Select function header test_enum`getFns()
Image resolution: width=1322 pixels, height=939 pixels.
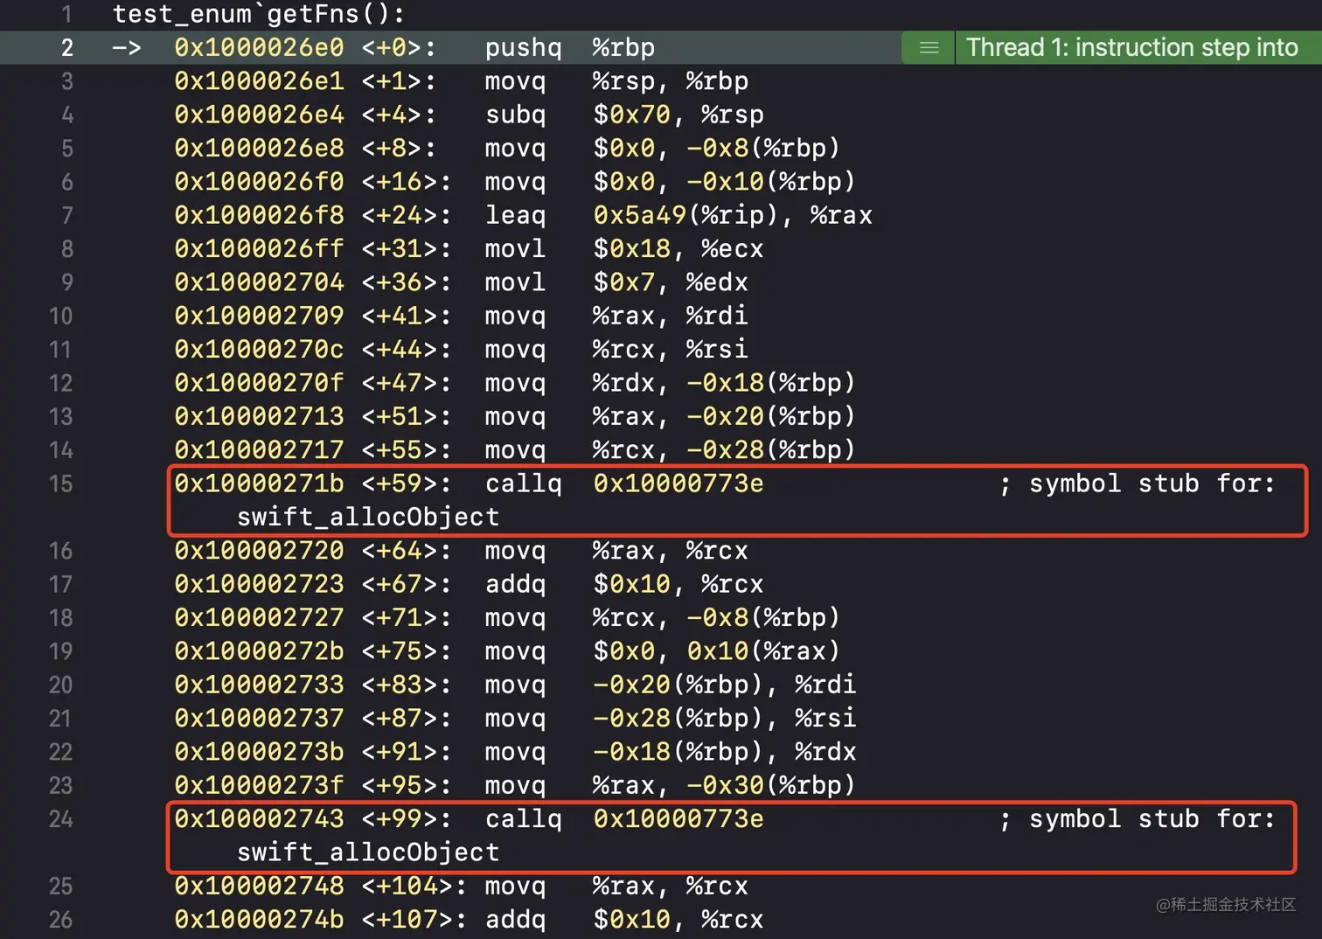point(259,14)
